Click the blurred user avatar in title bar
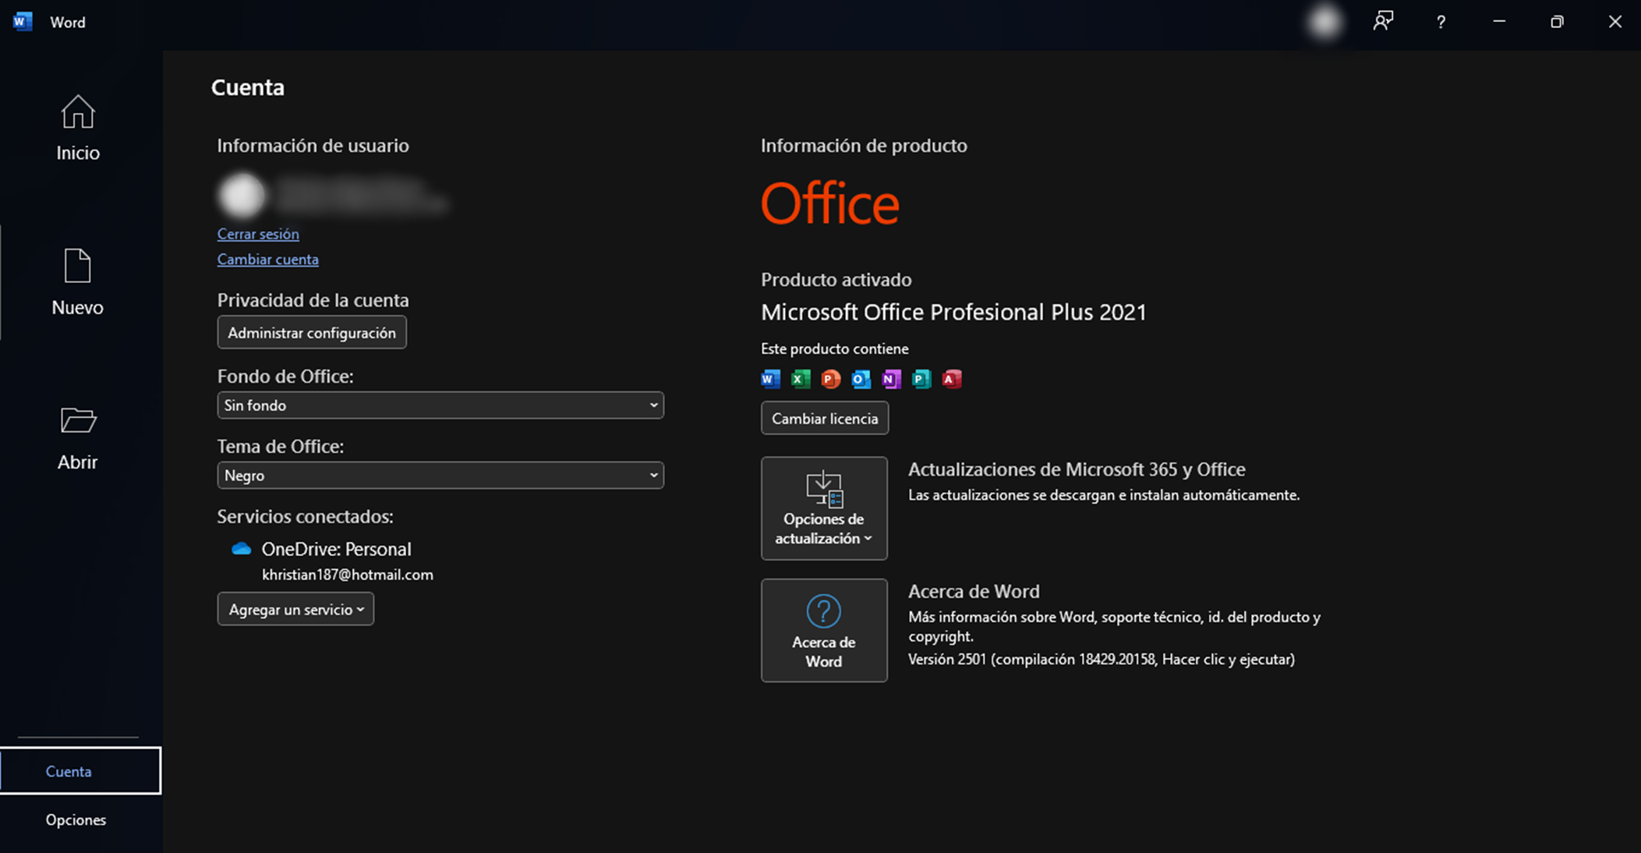 (x=1324, y=22)
